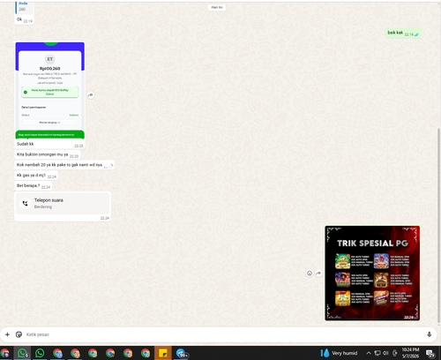Open Sticky Notes from the taskbar
The width and height of the screenshot is (441, 360).
163,353
